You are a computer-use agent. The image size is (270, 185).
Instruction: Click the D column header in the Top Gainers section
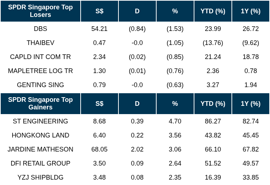pos(137,104)
